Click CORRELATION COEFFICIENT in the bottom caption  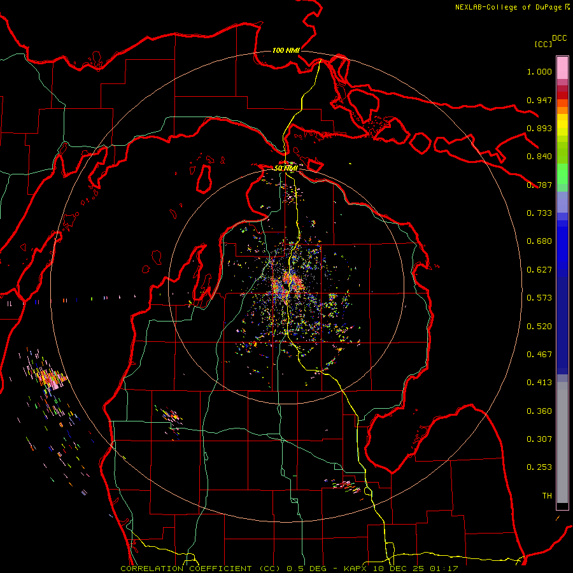tap(186, 569)
